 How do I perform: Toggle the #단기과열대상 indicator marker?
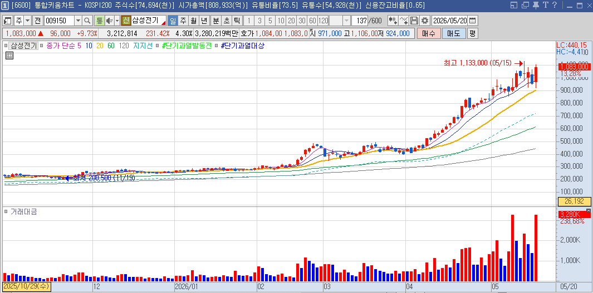216,47
